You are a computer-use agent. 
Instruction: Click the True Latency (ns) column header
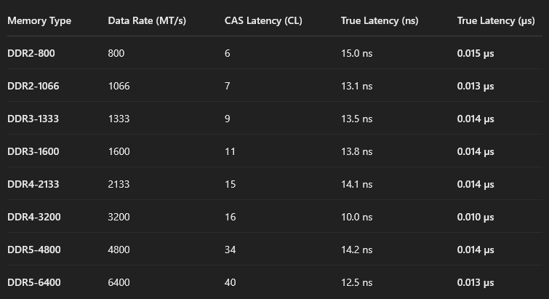tap(380, 20)
